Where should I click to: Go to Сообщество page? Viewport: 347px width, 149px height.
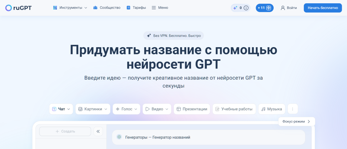pyautogui.click(x=107, y=8)
